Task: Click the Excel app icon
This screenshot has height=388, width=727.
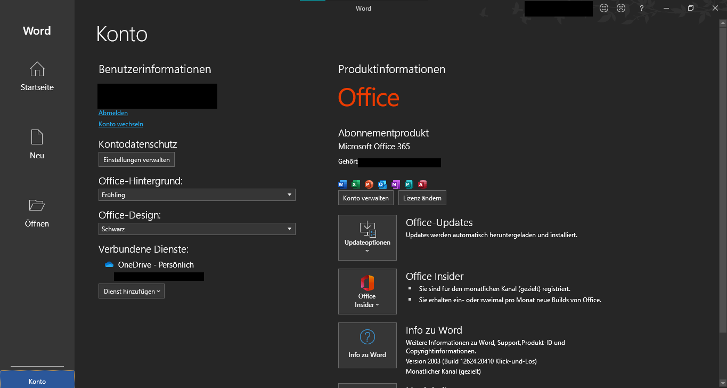Action: click(x=356, y=184)
